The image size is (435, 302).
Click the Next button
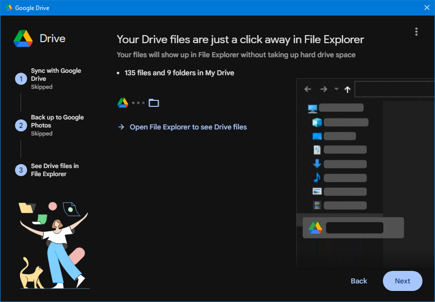pos(402,281)
